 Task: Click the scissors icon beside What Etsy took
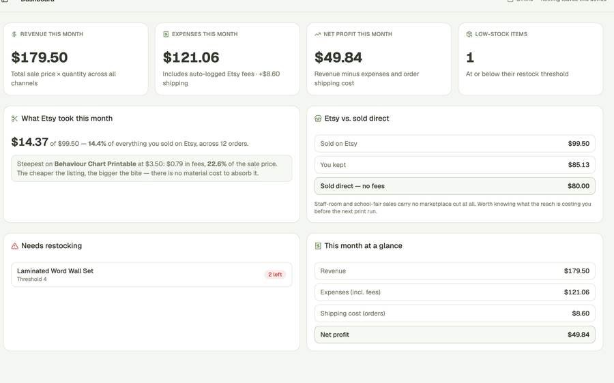coord(14,119)
